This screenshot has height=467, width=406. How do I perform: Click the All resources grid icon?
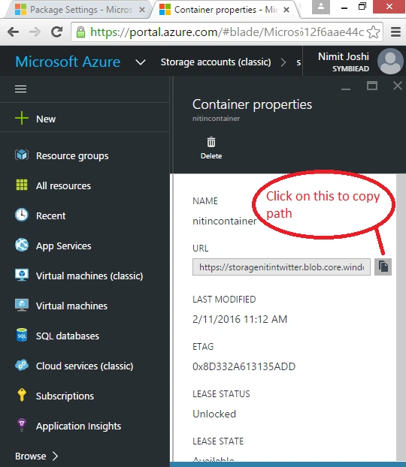(22, 185)
